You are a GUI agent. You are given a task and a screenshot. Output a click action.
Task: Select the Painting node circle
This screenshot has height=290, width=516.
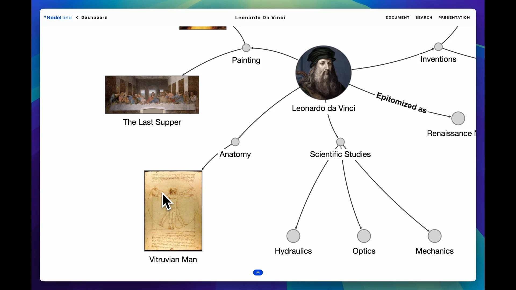[246, 48]
